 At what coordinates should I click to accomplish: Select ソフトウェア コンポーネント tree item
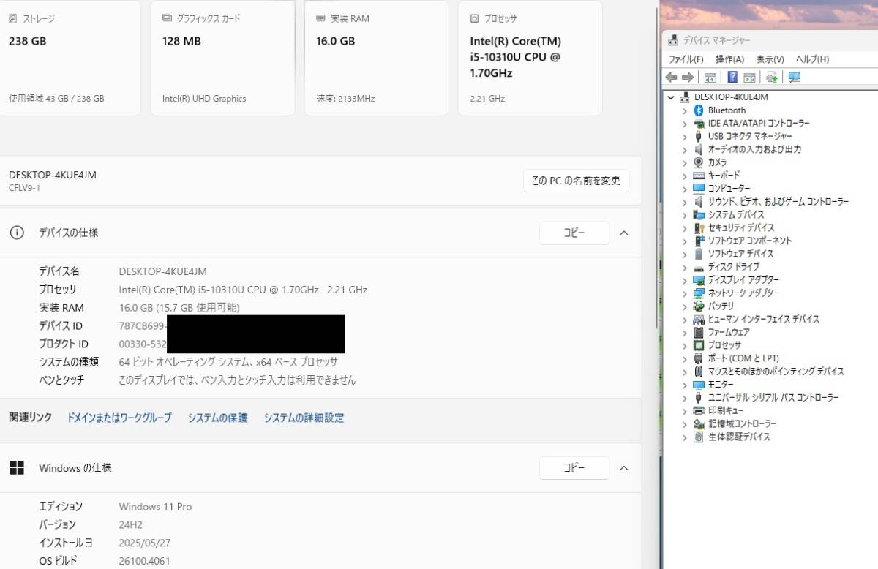750,241
